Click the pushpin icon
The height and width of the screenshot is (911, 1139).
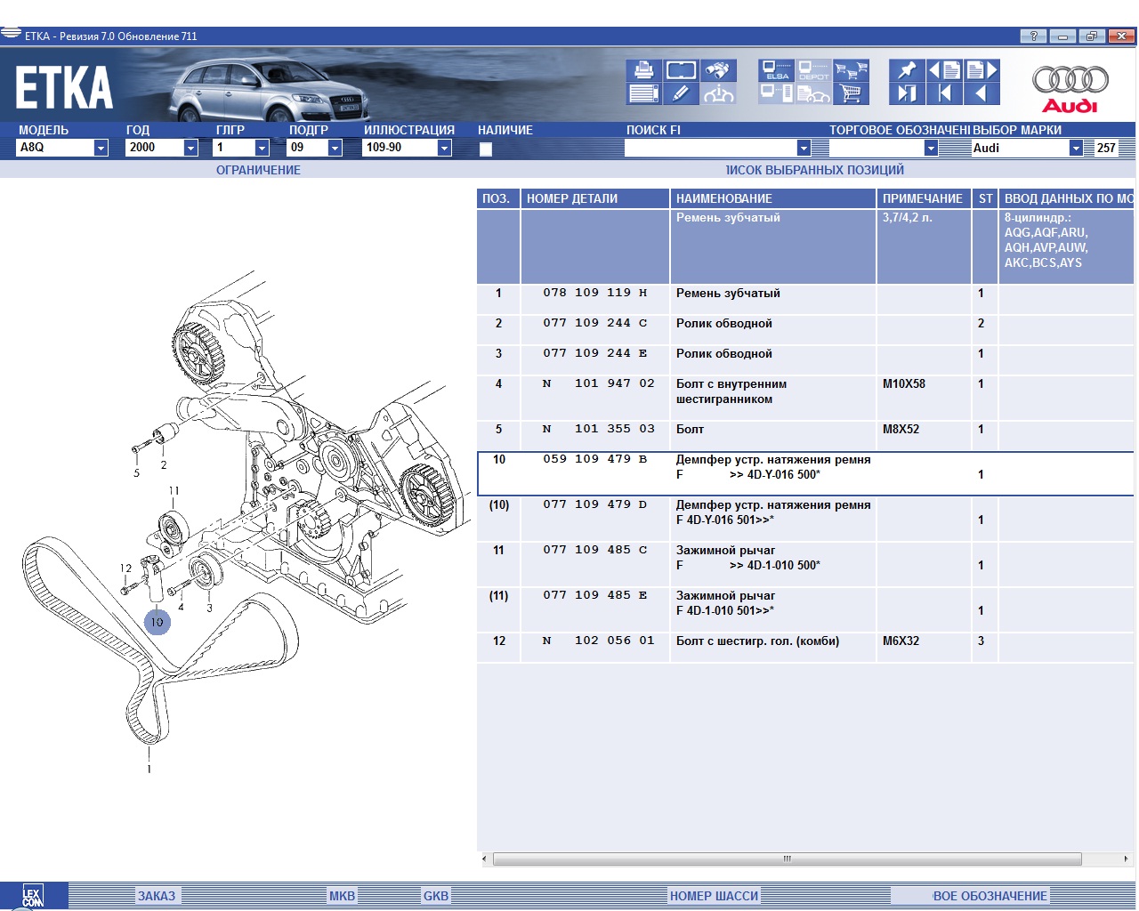coord(906,70)
